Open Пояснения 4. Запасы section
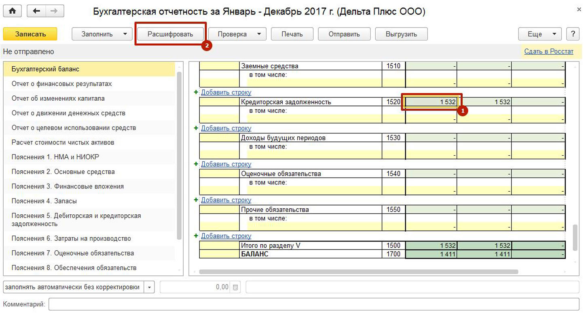The width and height of the screenshot is (584, 313). [44, 201]
